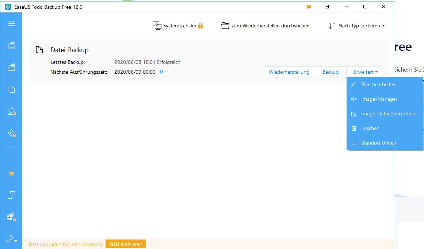Toggle the Erweitert dropdown button
The width and height of the screenshot is (424, 249).
[364, 72]
